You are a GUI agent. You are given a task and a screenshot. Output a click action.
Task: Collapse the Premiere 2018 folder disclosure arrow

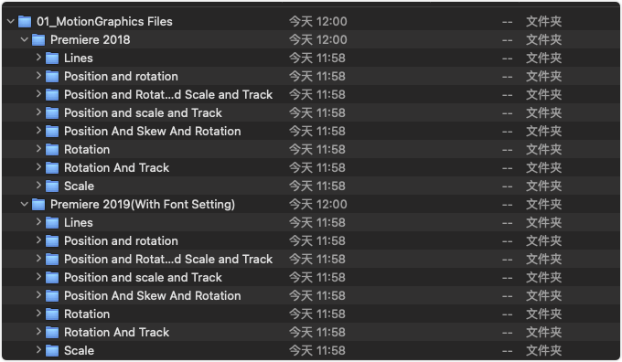(x=24, y=39)
